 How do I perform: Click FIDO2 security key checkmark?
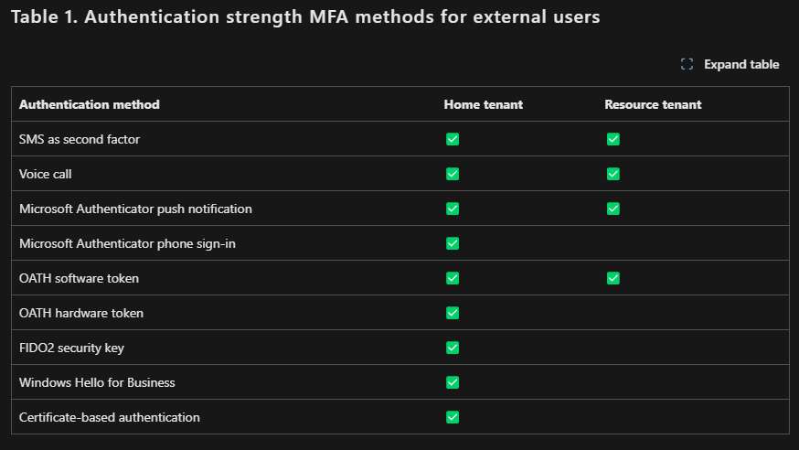point(453,348)
